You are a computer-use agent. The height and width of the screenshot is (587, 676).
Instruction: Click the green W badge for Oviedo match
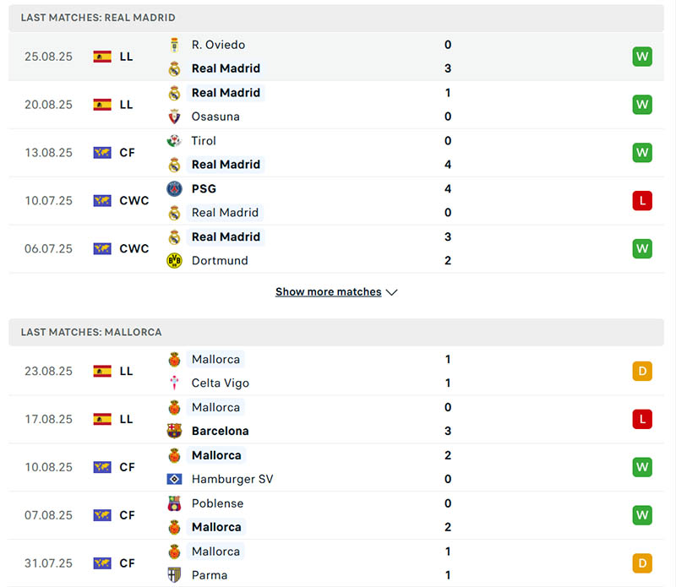coord(642,57)
